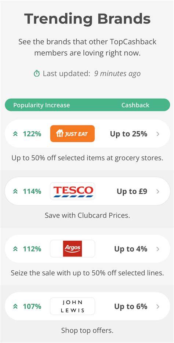
Task: Click the up-arrows icon beside 107%
Action: pos(15,306)
